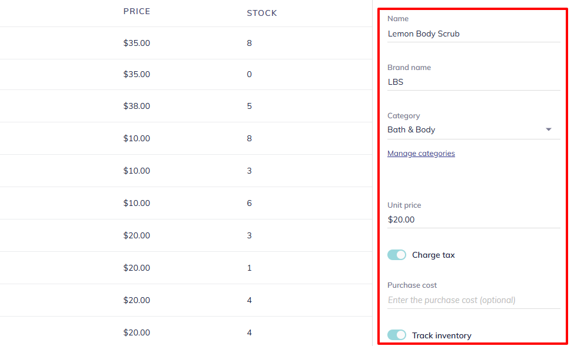Focus the Brand name field containing LBS
The height and width of the screenshot is (346, 574).
[473, 82]
